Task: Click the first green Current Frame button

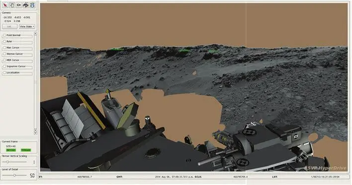Action: coord(11,150)
